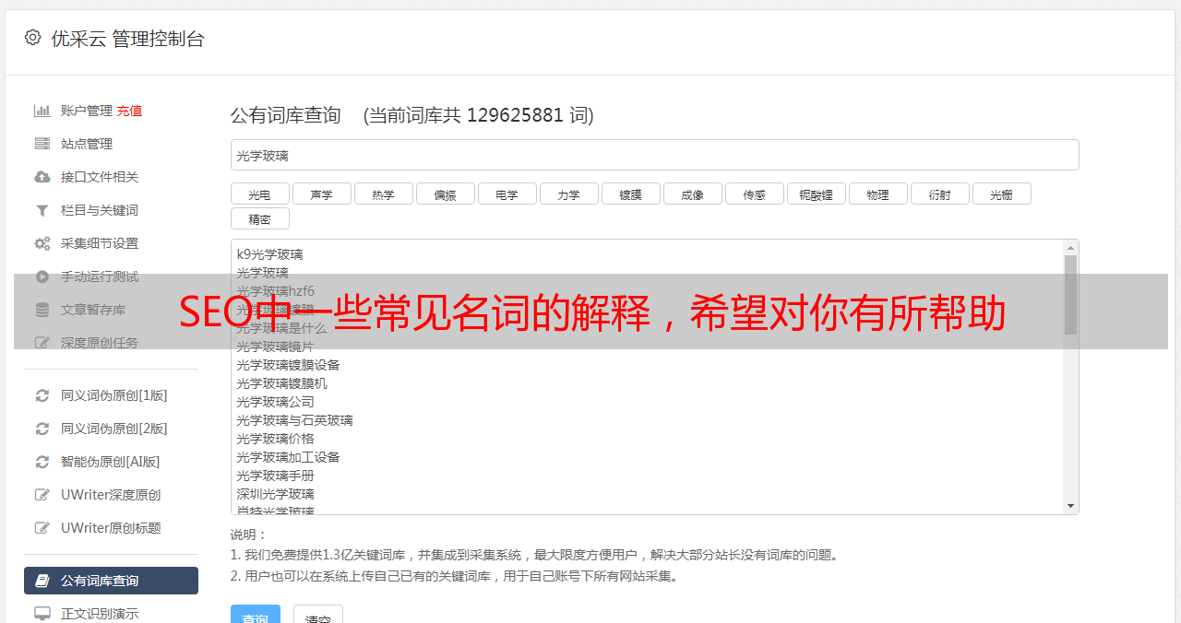Click the refresh icon for 同义词伪原创[2版]
This screenshot has width=1181, height=623.
click(42, 429)
